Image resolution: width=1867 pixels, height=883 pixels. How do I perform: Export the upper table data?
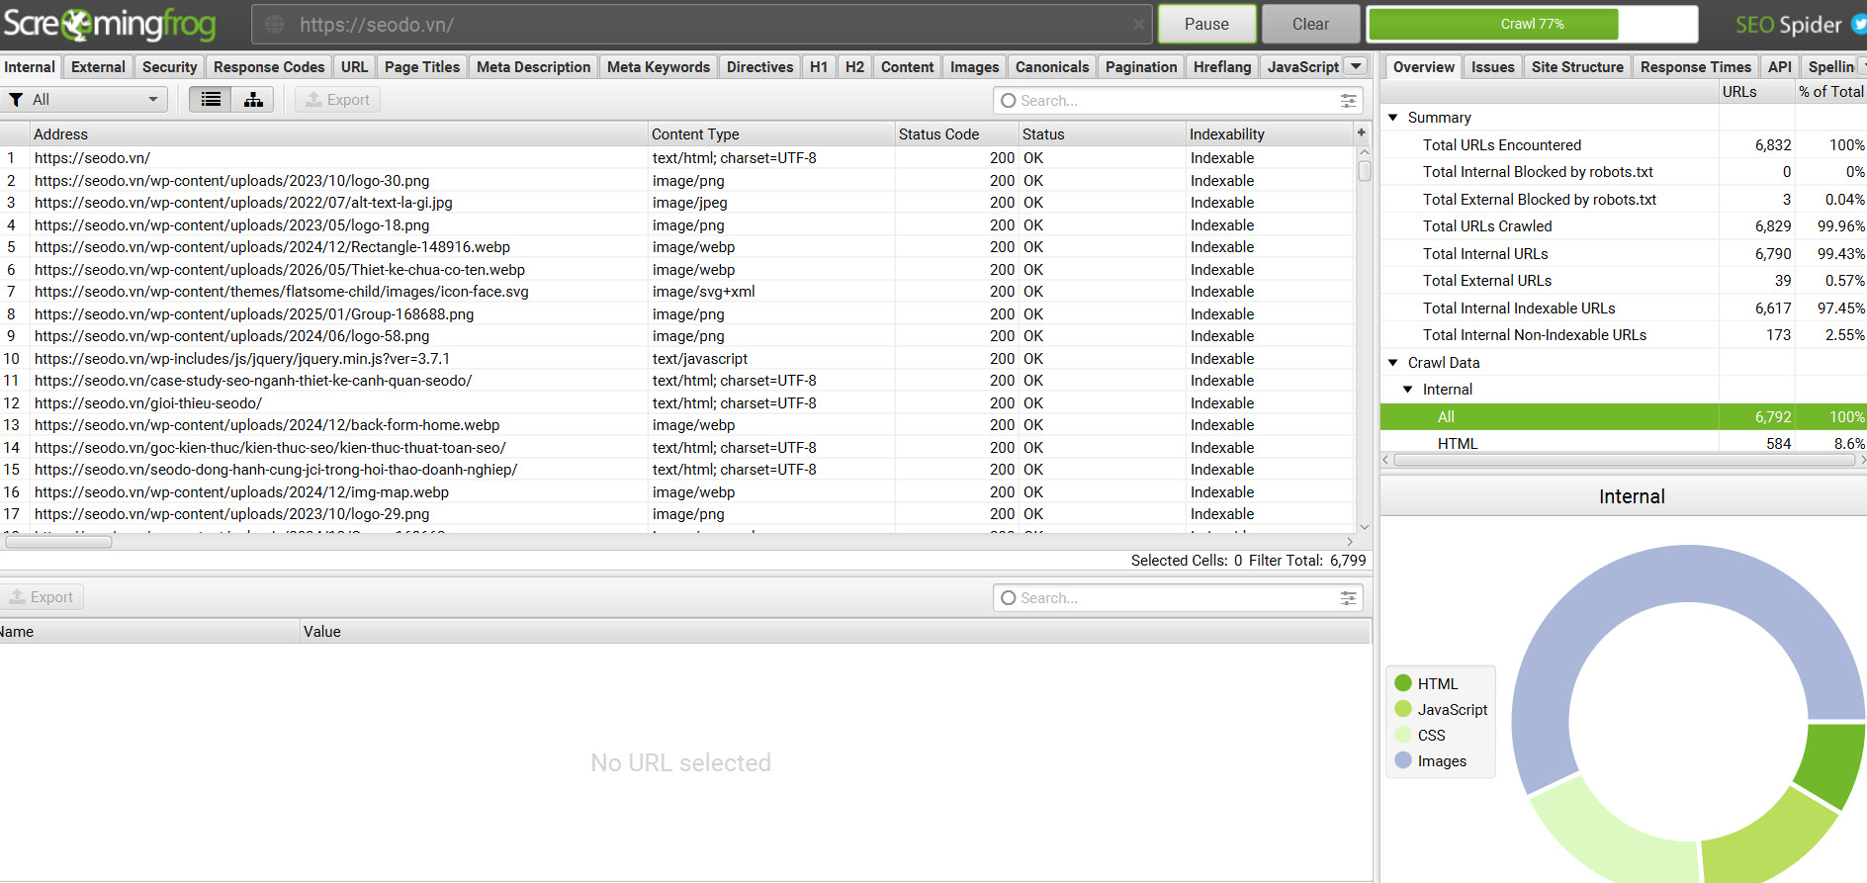(337, 99)
